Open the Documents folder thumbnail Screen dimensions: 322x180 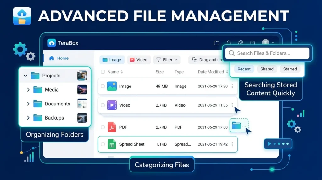pyautogui.click(x=82, y=104)
